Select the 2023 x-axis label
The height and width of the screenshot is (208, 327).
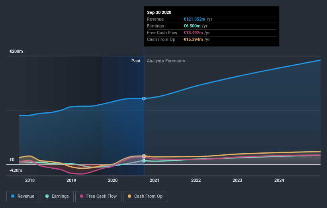point(237,180)
